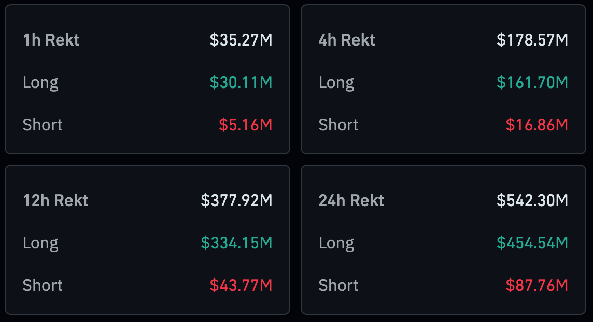This screenshot has height=322, width=593.
Task: Select the 24h long value $454.54M
Action: click(532, 243)
